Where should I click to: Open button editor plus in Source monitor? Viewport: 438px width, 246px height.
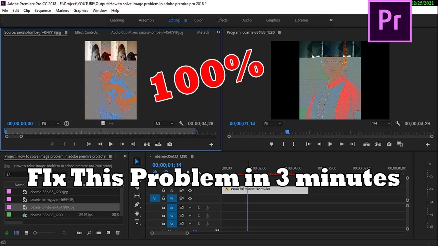click(211, 145)
